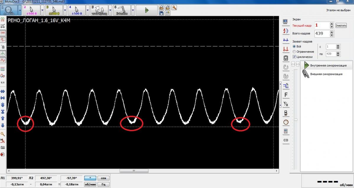Click the red lightning ignition icon
The image size is (354, 188).
point(285,31)
